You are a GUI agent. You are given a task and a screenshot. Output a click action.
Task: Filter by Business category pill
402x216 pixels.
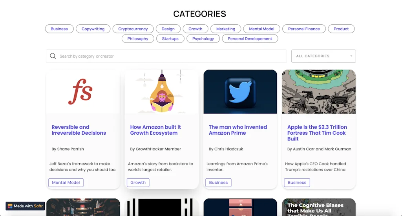click(x=59, y=29)
